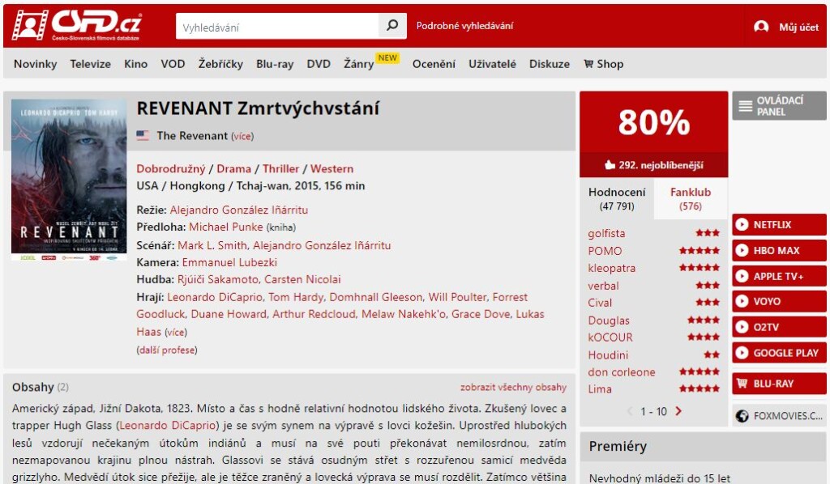Click the Netflix play icon

742,224
